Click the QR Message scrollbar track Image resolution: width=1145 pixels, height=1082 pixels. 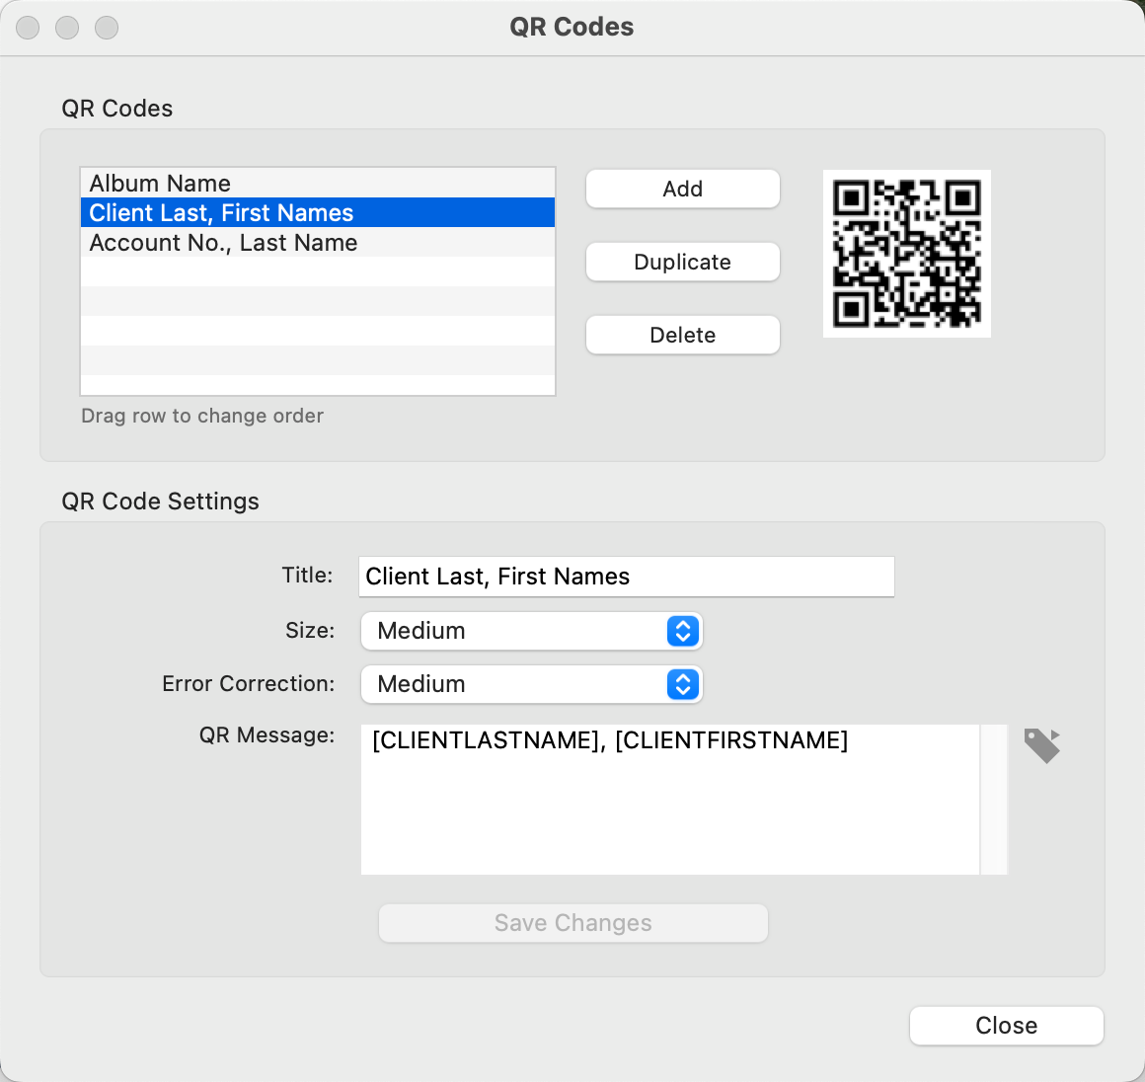tap(994, 800)
